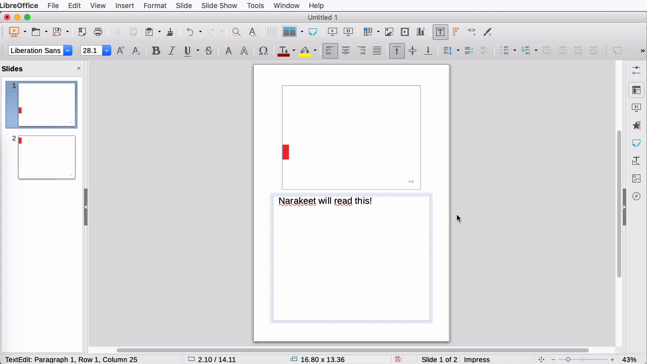The height and width of the screenshot is (364, 647).
Task: Insert Special Character omega icon
Action: tap(263, 51)
